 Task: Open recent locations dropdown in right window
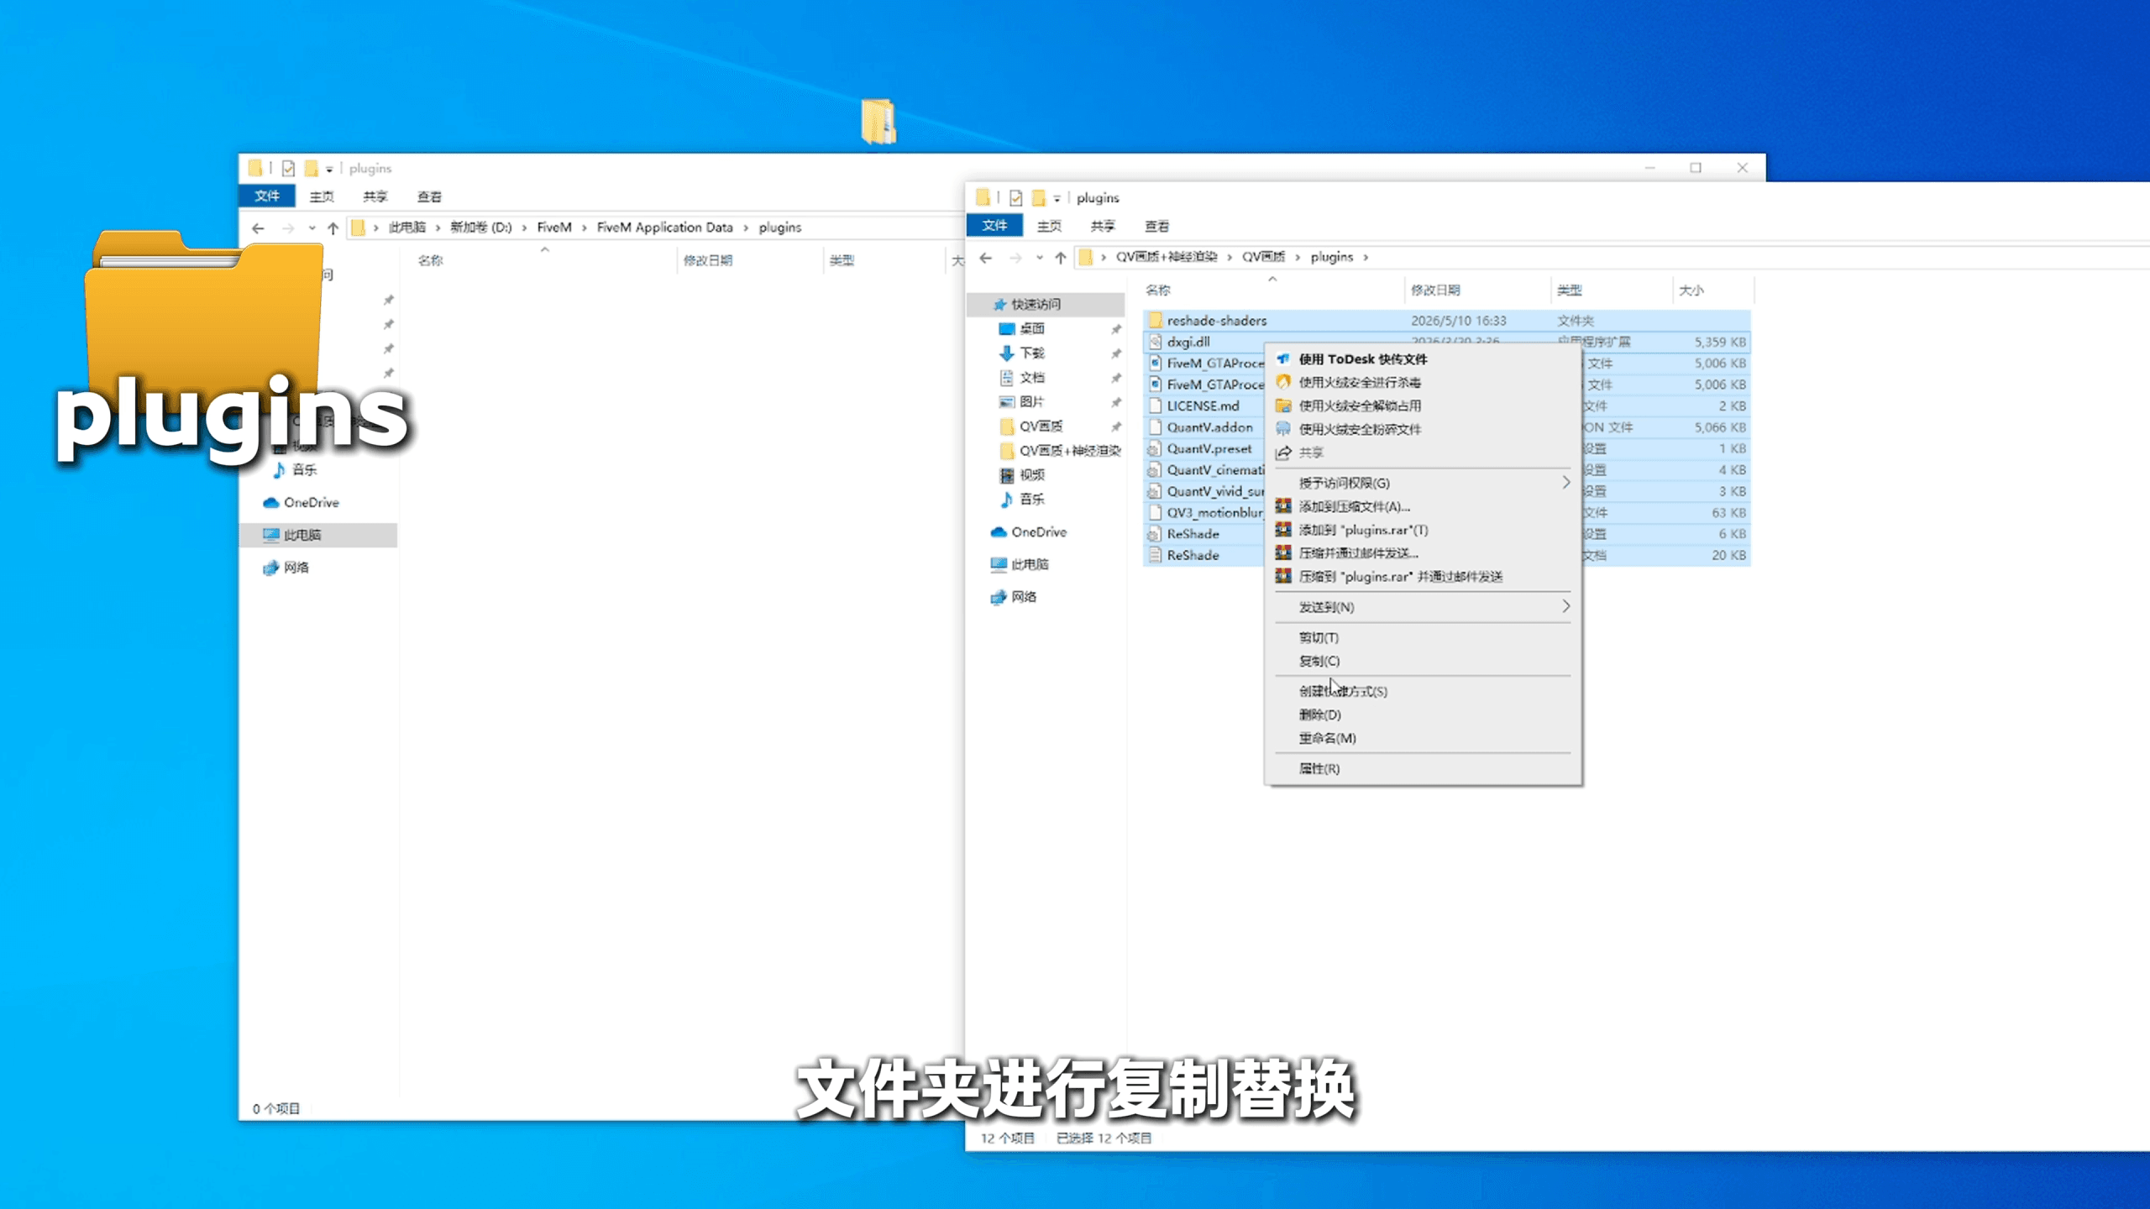click(1040, 258)
